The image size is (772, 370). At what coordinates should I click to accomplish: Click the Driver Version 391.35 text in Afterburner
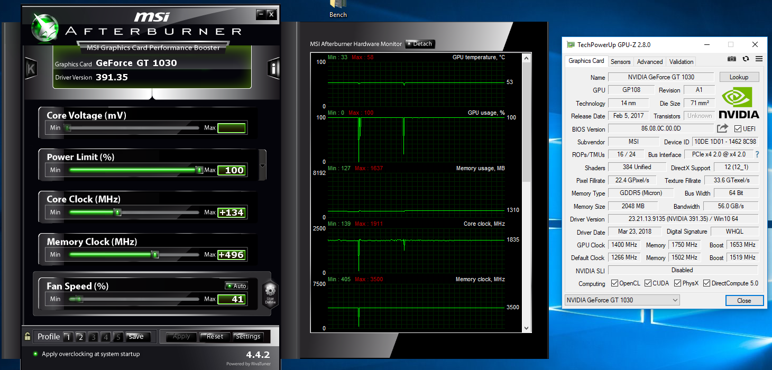[112, 78]
